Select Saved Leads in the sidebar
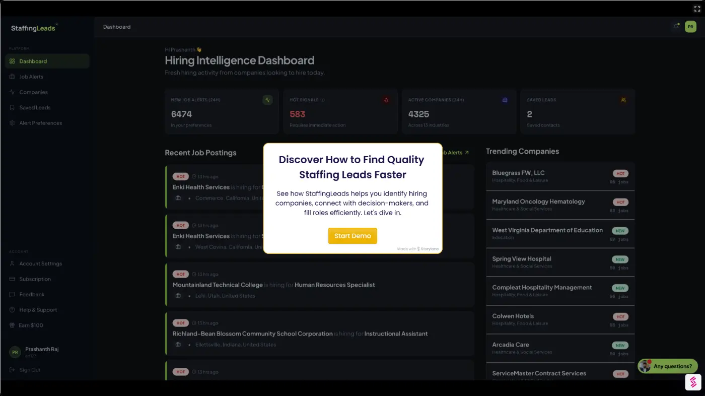705x396 pixels. pos(47,107)
